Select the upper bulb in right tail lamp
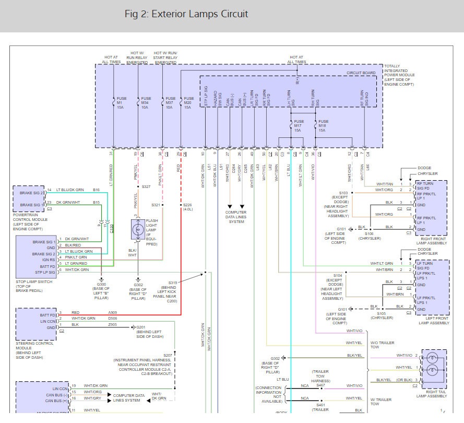 432,358
